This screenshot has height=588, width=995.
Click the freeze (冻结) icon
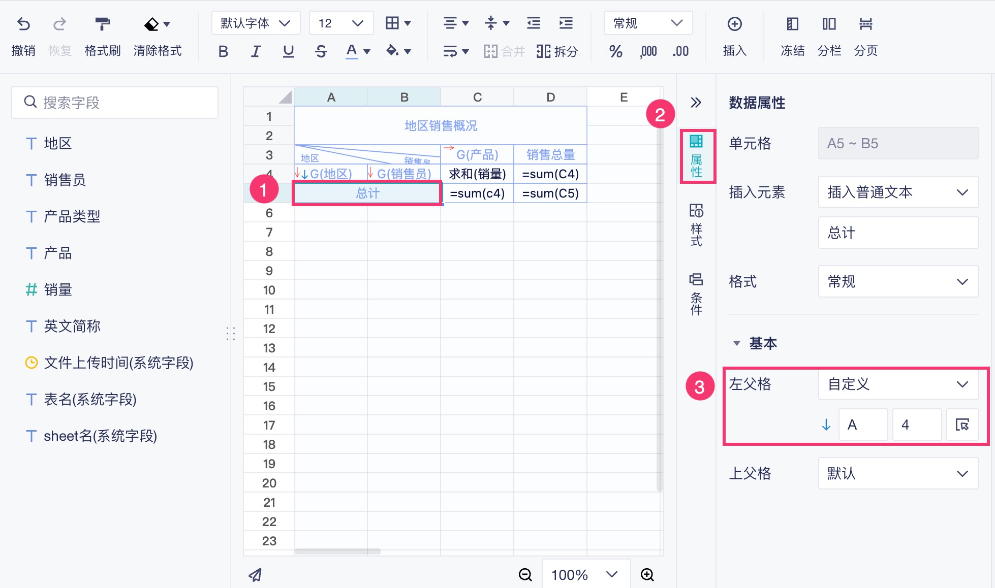pyautogui.click(x=792, y=24)
